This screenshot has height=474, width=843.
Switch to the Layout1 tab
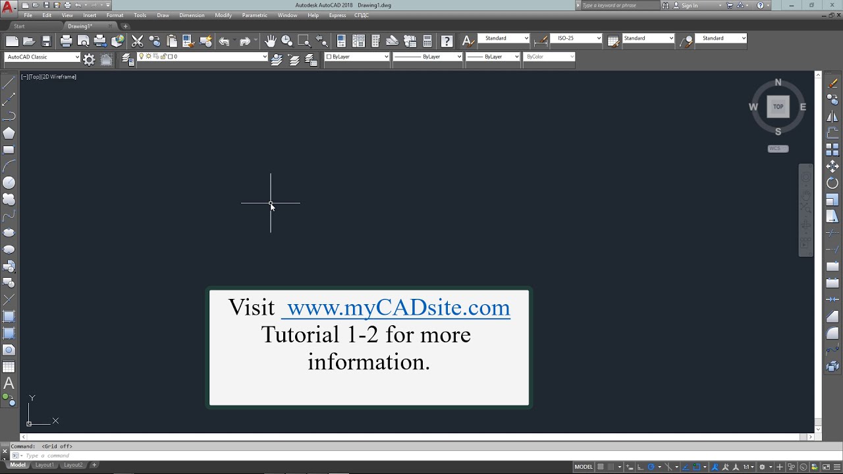pyautogui.click(x=44, y=465)
